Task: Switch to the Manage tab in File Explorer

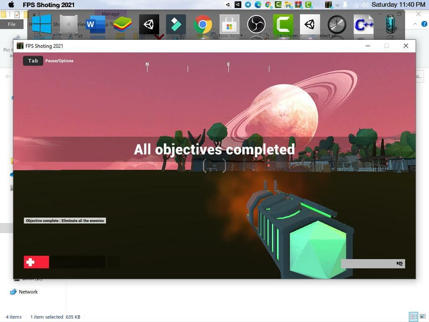Action: pyautogui.click(x=111, y=14)
